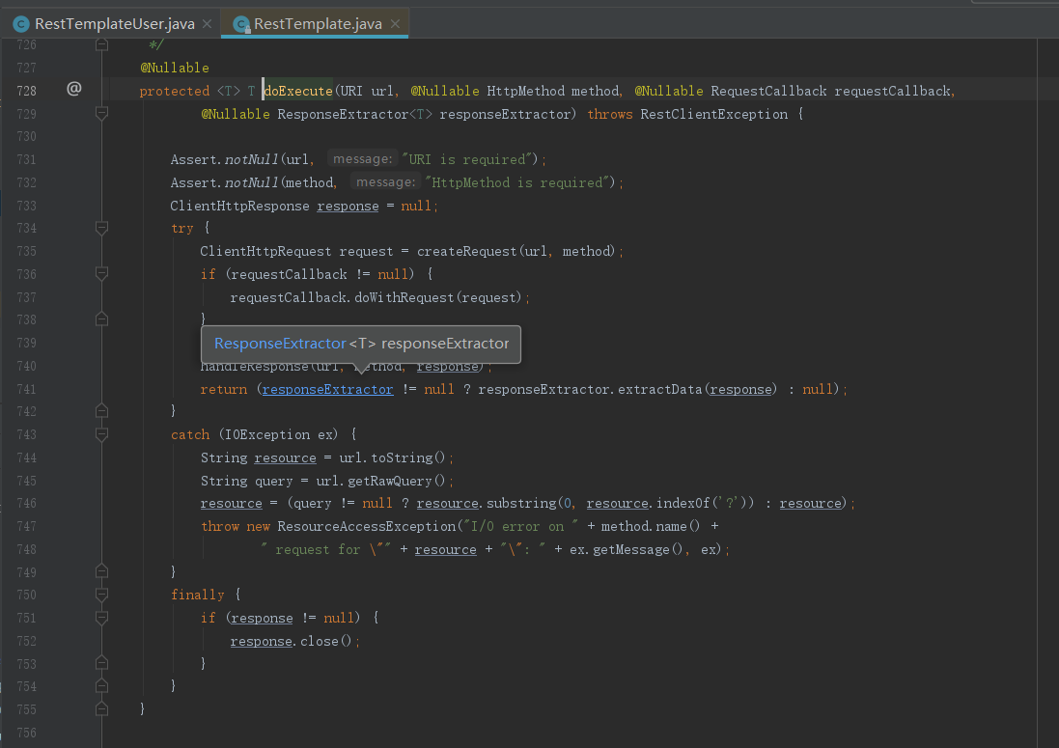Click the @Nullable annotation on line 727

(x=175, y=69)
